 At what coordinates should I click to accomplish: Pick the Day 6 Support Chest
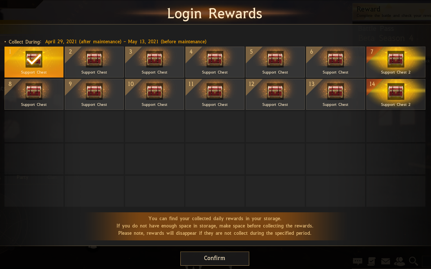pyautogui.click(x=336, y=62)
